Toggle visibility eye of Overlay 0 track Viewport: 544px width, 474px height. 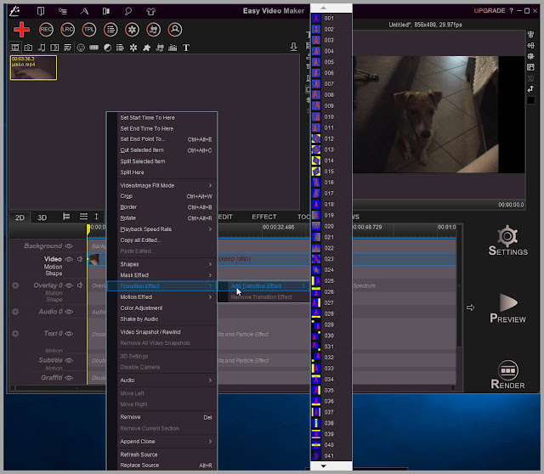(69, 285)
